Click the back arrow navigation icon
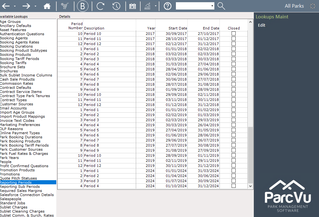Screen dimensions: 319x217 [x=6, y=6]
